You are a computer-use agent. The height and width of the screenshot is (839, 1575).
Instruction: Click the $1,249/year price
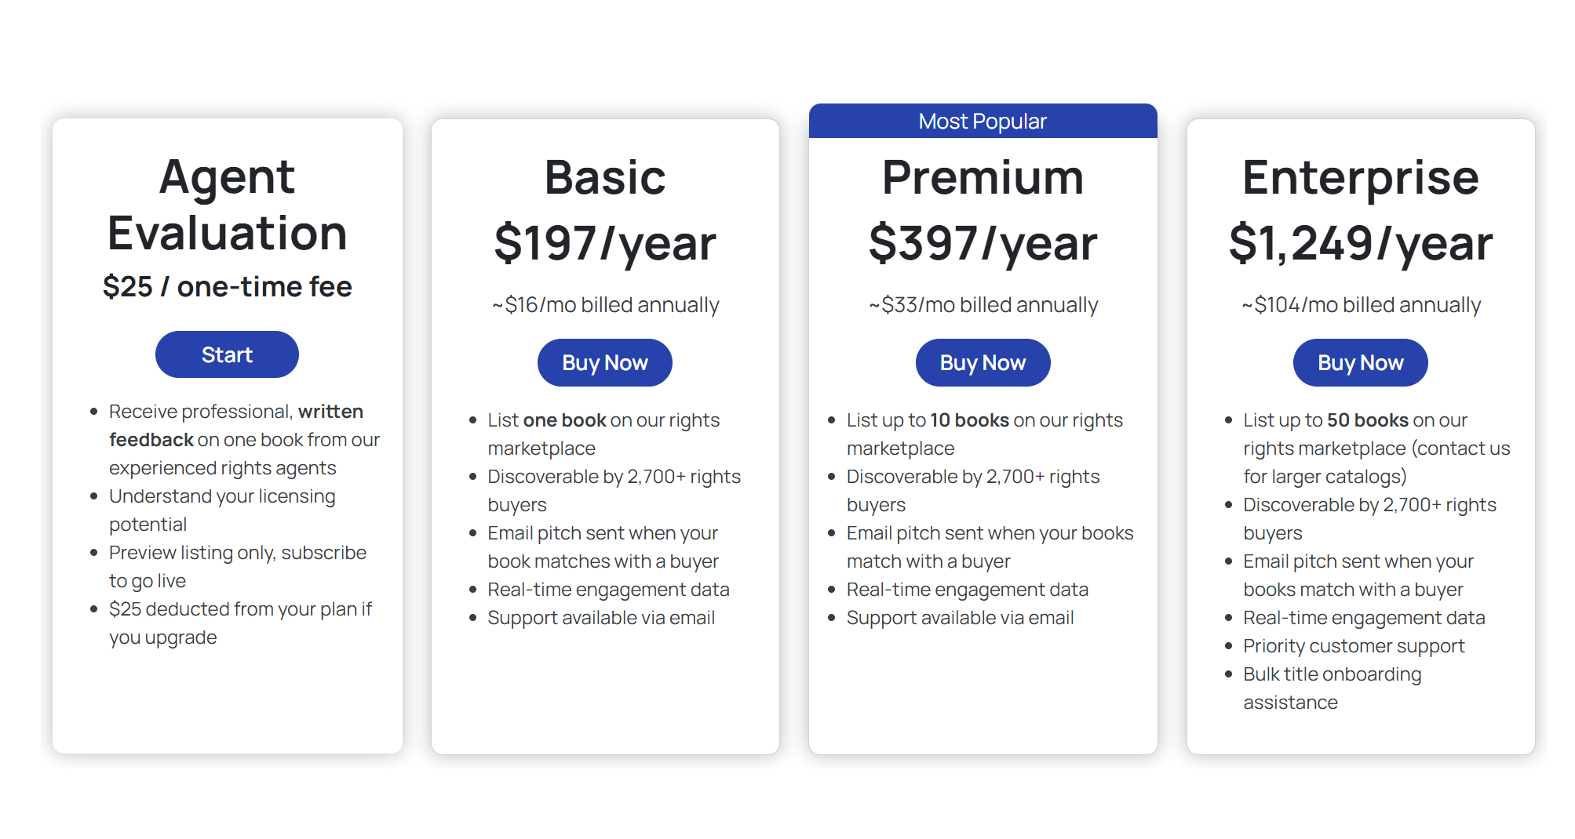click(x=1360, y=243)
